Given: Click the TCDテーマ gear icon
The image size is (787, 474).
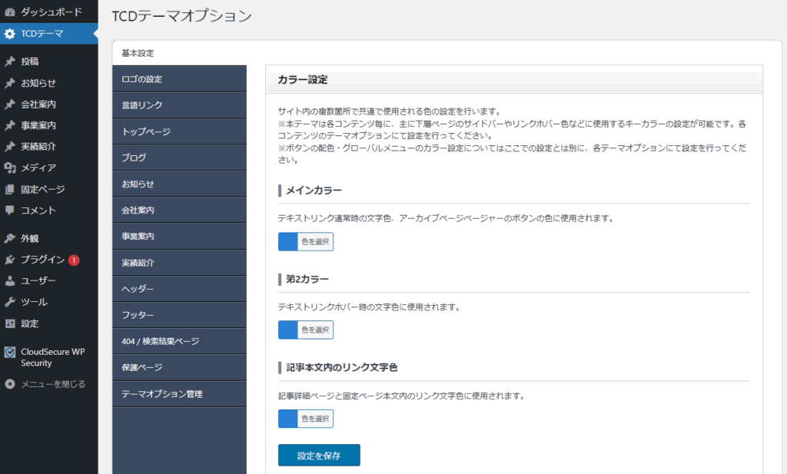Looking at the screenshot, I should pyautogui.click(x=10, y=34).
